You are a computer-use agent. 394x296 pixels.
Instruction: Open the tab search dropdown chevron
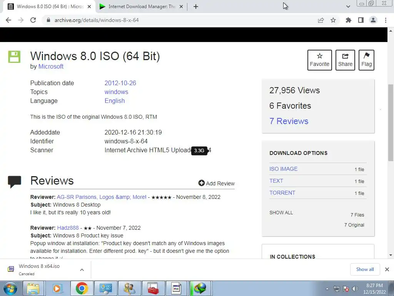tap(348, 7)
